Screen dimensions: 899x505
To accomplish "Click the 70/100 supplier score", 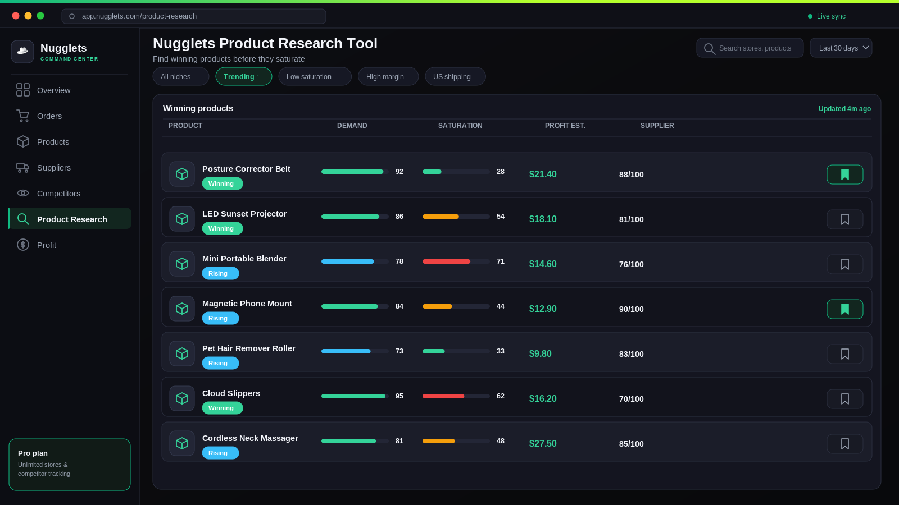I will coord(632,399).
